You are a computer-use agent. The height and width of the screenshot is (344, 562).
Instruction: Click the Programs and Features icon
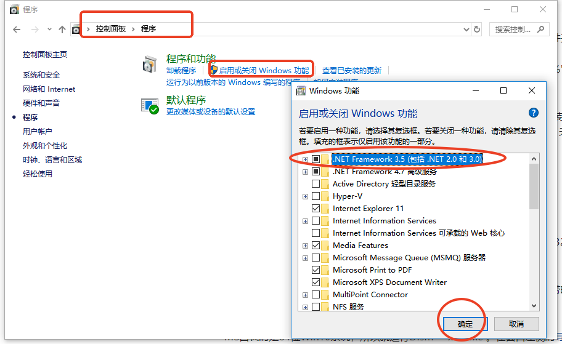click(150, 63)
